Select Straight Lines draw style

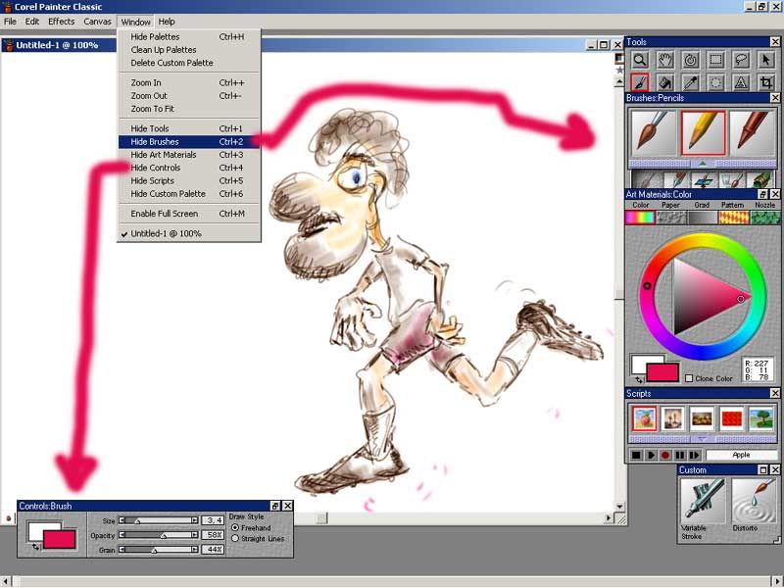tap(235, 539)
